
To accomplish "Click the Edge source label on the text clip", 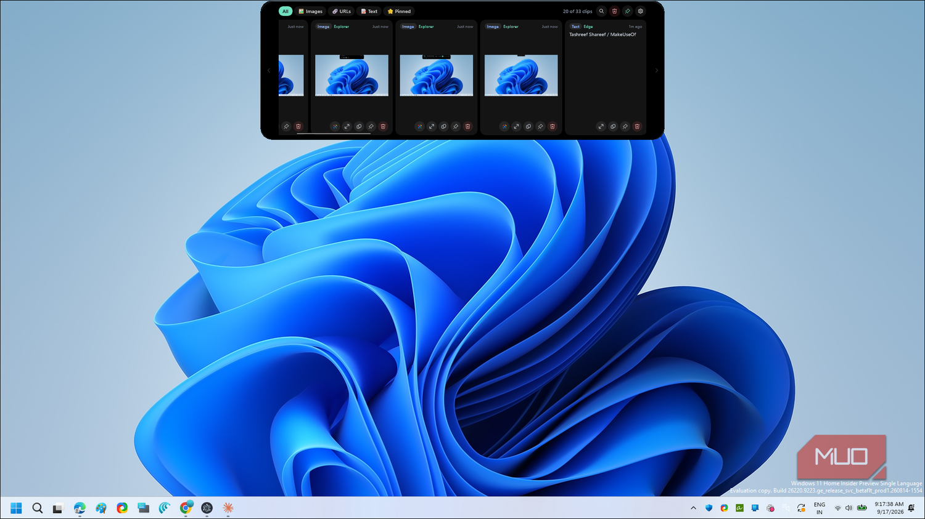I will coord(588,26).
